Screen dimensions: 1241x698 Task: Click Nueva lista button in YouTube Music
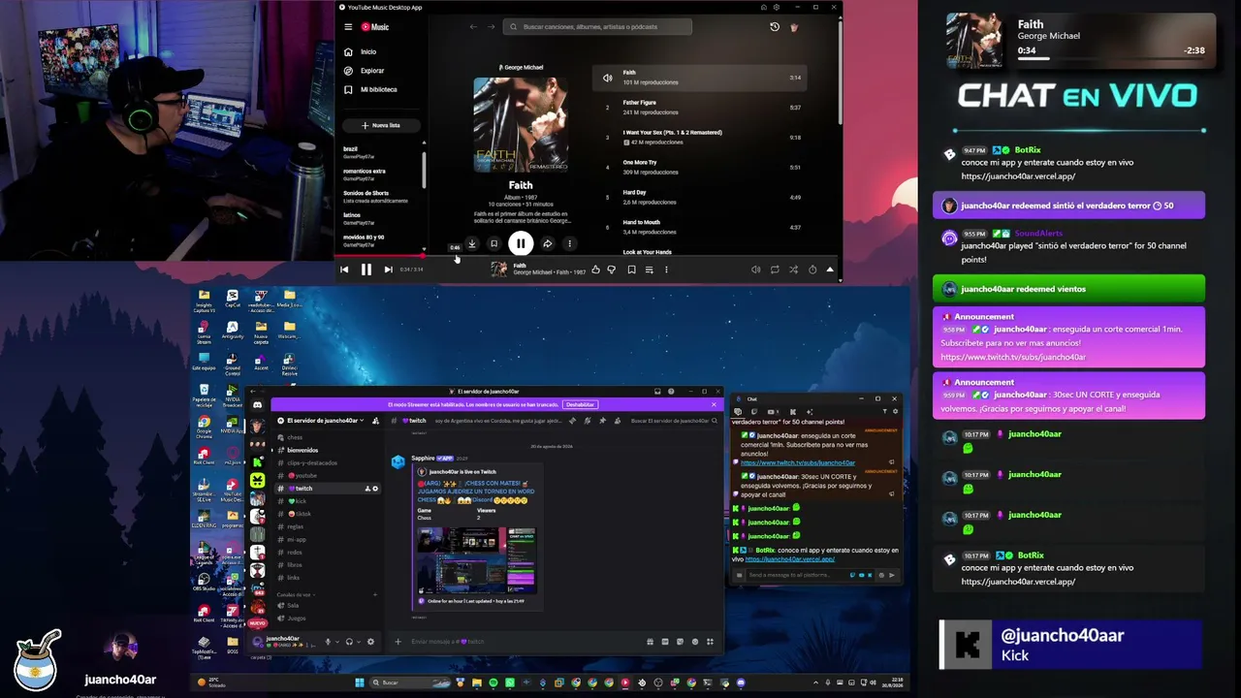tap(380, 125)
